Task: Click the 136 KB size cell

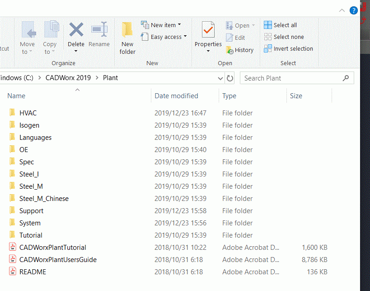Action: click(317, 272)
